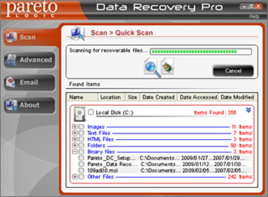The height and width of the screenshot is (197, 268).
Task: Click the magnifying glass document icon
Action: pyautogui.click(x=152, y=68)
